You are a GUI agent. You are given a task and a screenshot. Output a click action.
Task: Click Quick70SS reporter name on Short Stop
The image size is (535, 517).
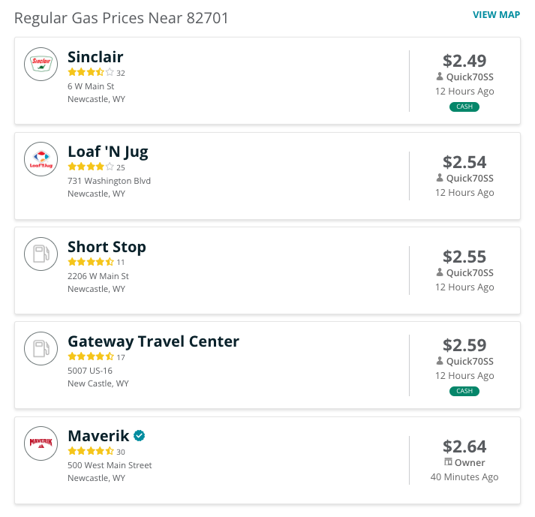[x=470, y=272]
